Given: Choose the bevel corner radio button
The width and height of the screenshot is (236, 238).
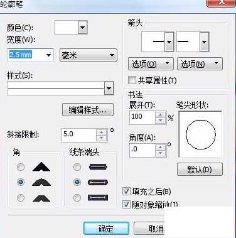Looking at the screenshot, I should (21, 198).
